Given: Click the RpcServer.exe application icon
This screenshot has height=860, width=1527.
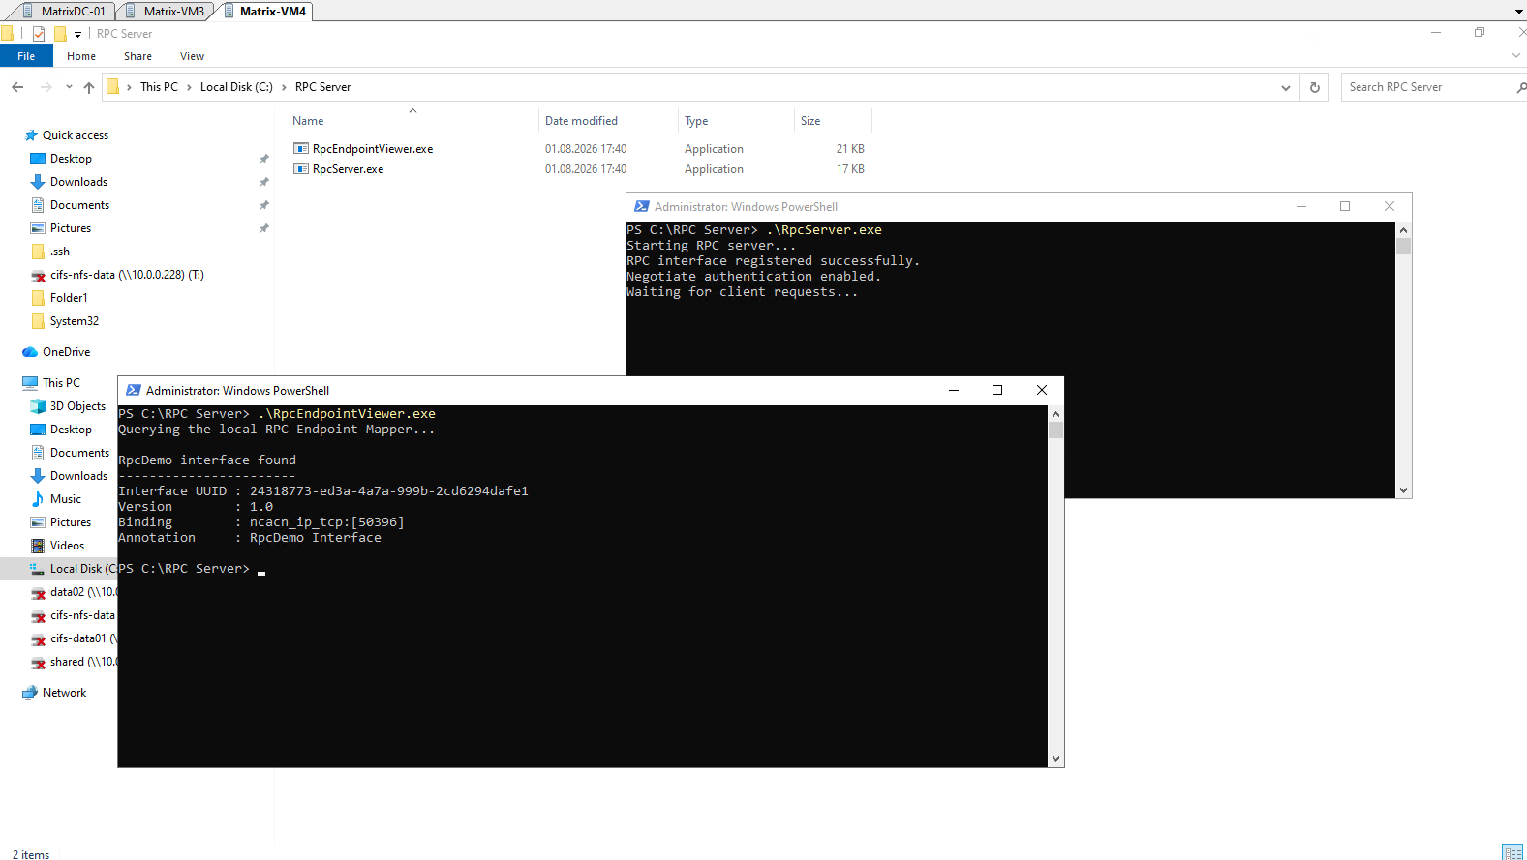Looking at the screenshot, I should point(301,169).
